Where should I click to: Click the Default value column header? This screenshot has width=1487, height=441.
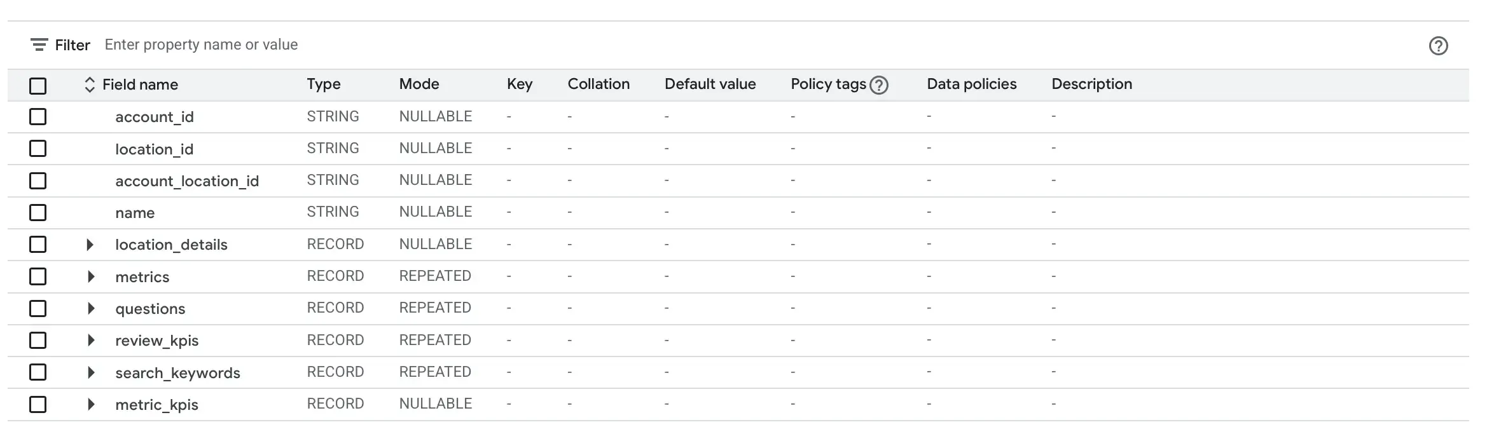click(x=710, y=85)
